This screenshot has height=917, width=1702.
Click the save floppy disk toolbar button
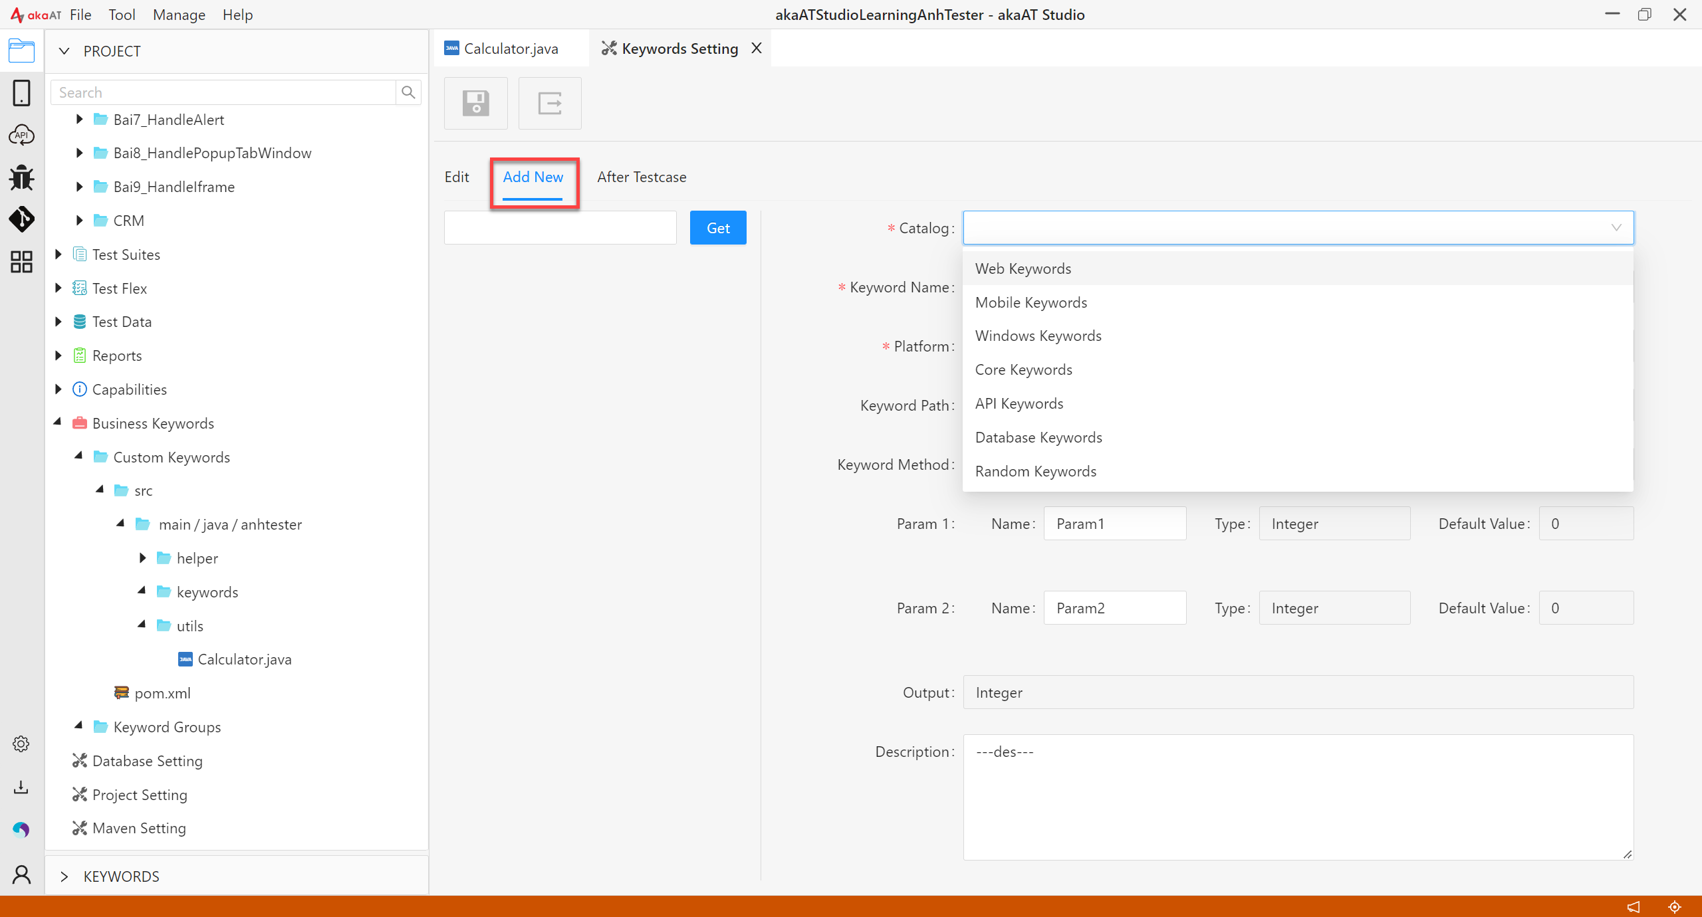[x=476, y=103]
